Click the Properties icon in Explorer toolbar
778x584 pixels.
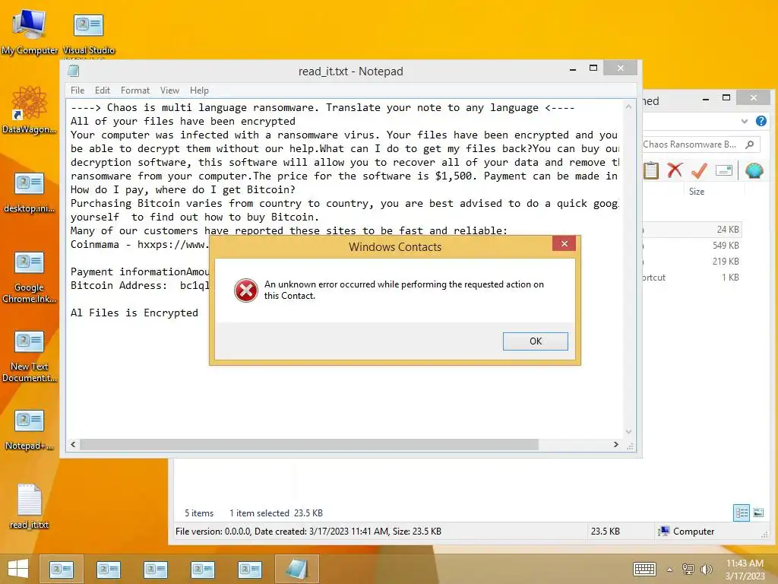pyautogui.click(x=724, y=171)
